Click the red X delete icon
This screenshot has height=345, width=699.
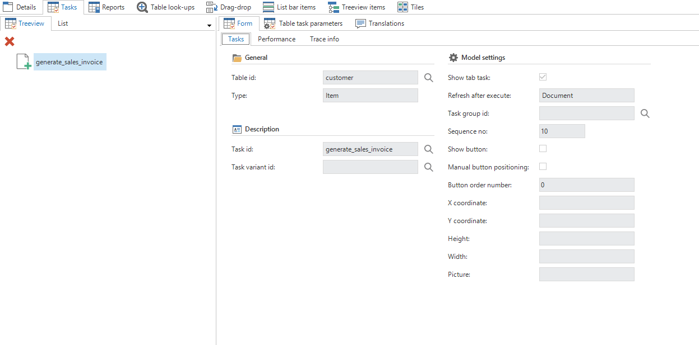[10, 41]
